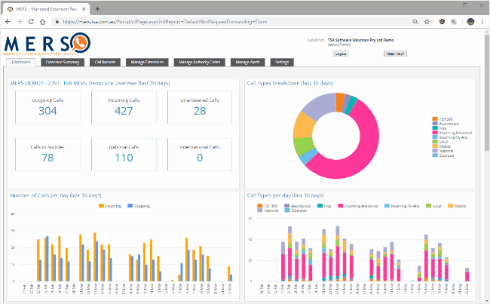The image size is (490, 304).
Task: Click the Call Types per day chart title
Action: 285,195
